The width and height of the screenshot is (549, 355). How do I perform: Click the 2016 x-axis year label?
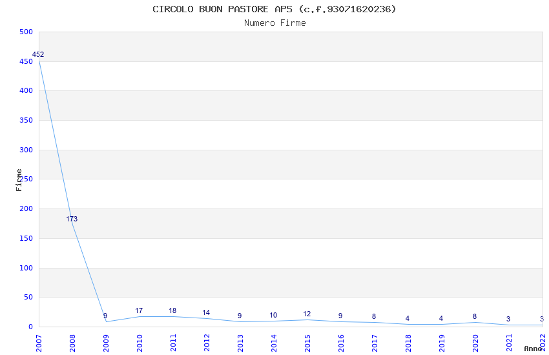(x=342, y=343)
